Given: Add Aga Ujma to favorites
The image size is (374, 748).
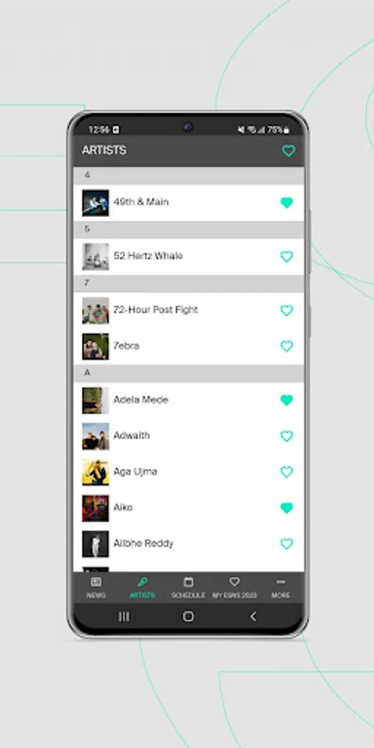Looking at the screenshot, I should point(286,472).
